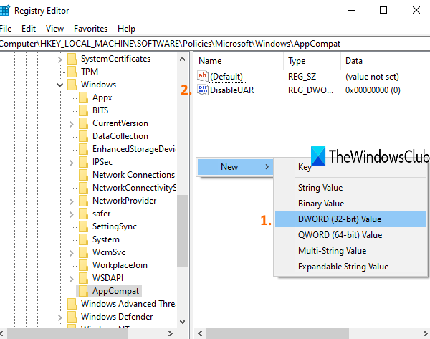
Task: Click the Windows folder icon
Action: tap(72, 85)
